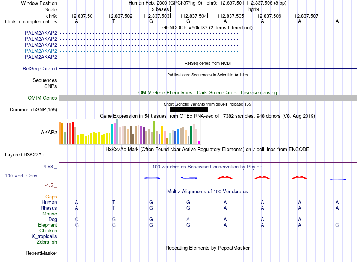357x262 pixels.
Task: Click the GENCODE V50lift37 track title
Action: tap(207, 27)
